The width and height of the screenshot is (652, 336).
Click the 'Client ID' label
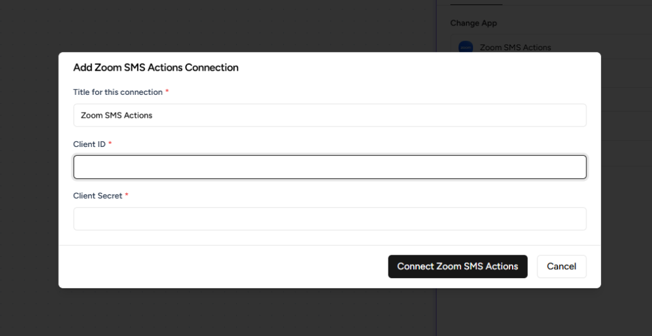89,144
